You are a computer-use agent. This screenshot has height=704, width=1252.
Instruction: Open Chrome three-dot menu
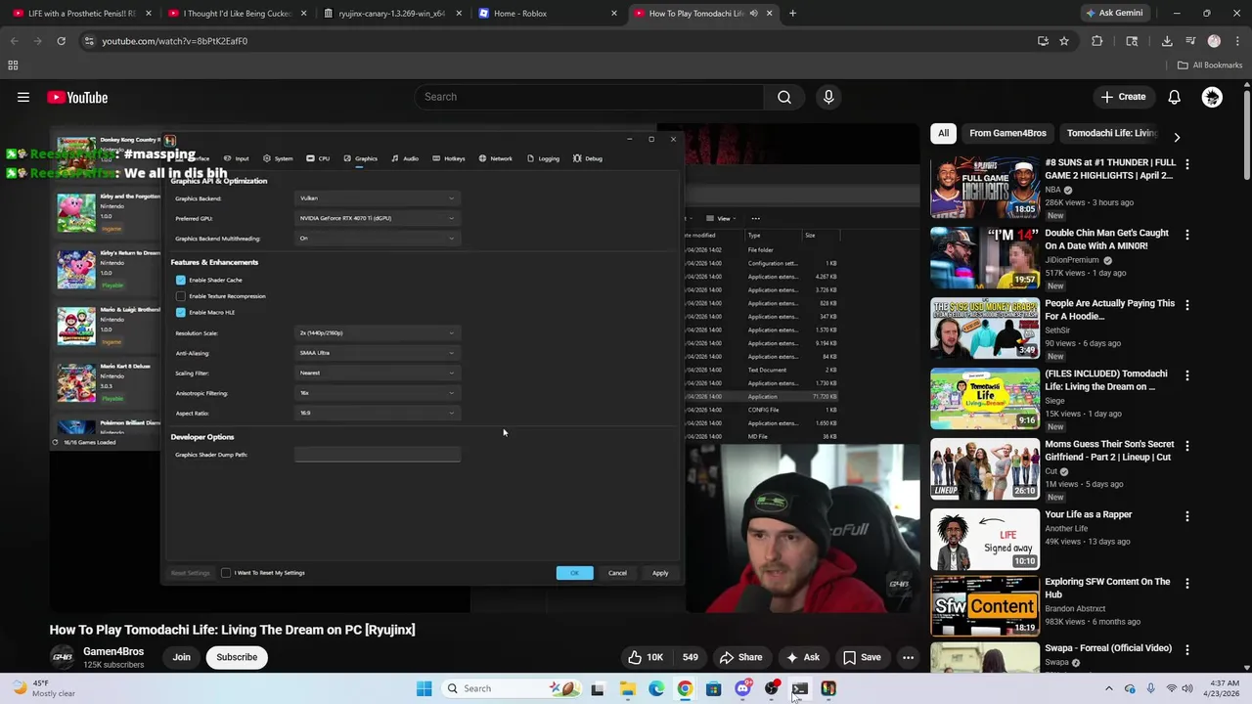(1237, 41)
